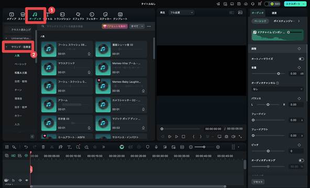Click the chevron after ボイスチェンジャー to show more

point(298,21)
